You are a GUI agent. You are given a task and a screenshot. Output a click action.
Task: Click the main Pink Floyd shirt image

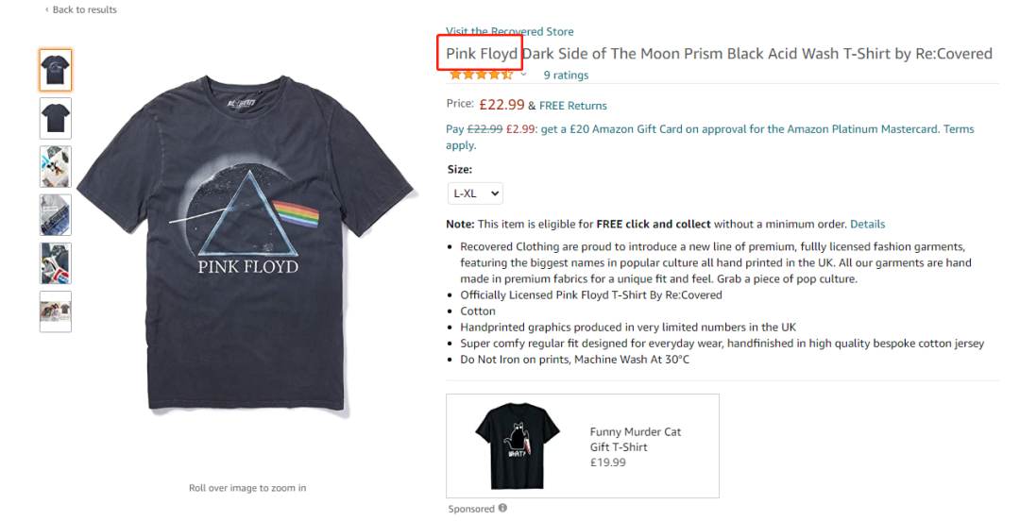click(x=246, y=245)
